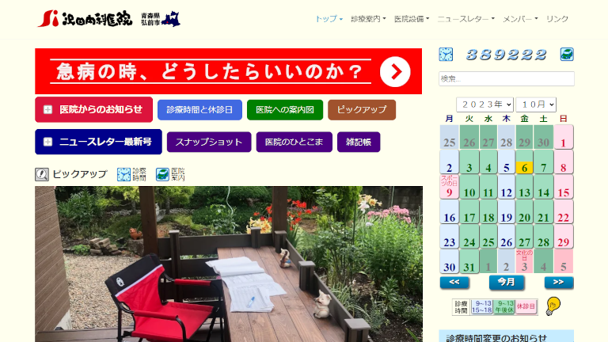This screenshot has height=342, width=608.
Task: Go to previous month with << button
Action: point(454,283)
